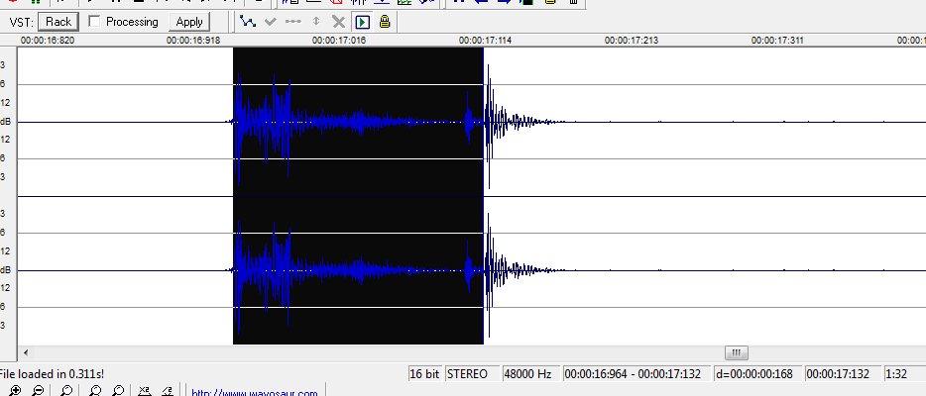The height and width of the screenshot is (396, 926).
Task: Click the grey checkmark envelope icon
Action: [271, 22]
